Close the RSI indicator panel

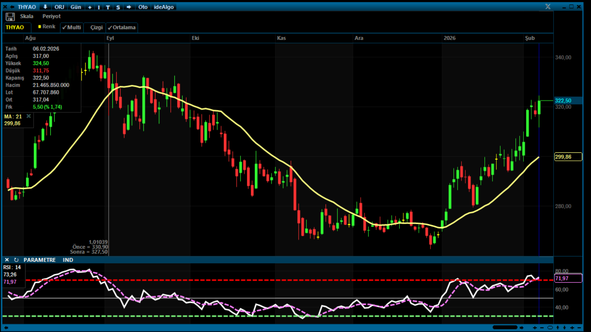7,260
